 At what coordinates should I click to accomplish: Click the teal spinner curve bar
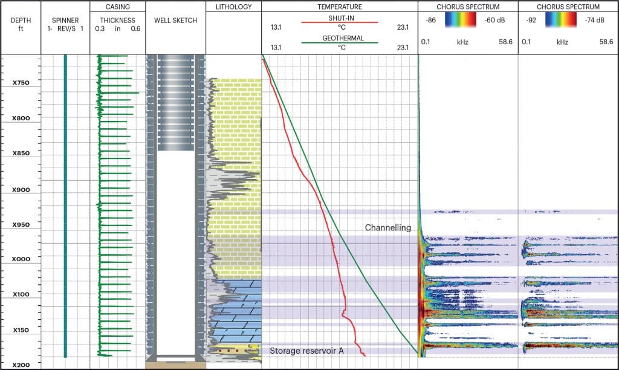point(65,206)
